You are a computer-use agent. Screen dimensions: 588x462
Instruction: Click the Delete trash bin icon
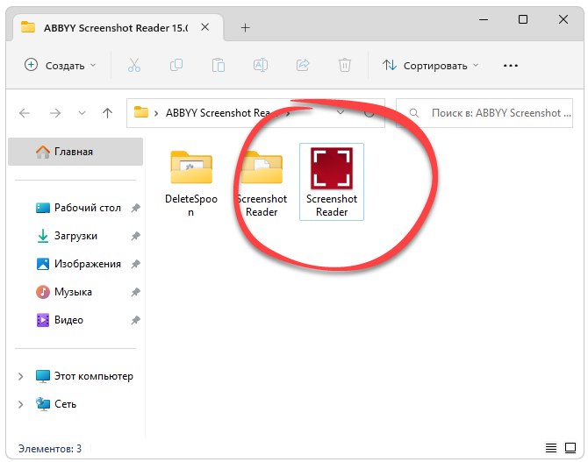coord(345,65)
